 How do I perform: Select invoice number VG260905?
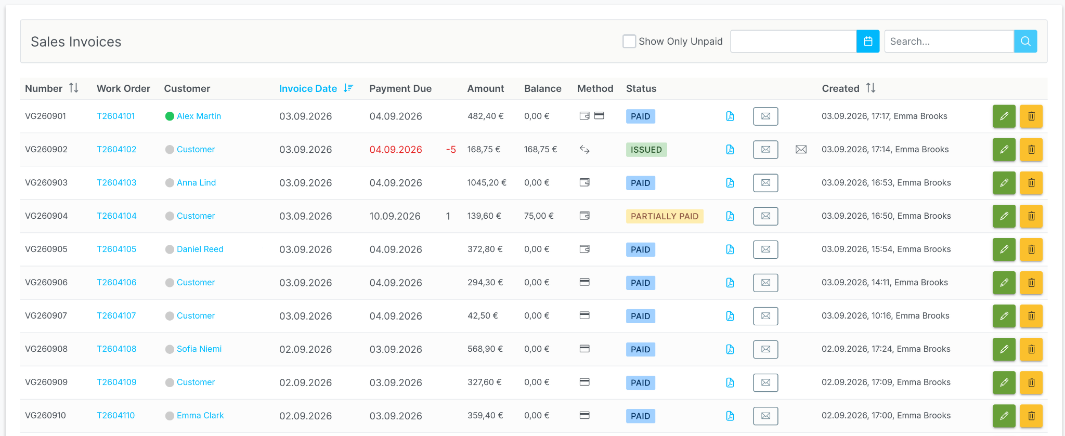coord(46,249)
